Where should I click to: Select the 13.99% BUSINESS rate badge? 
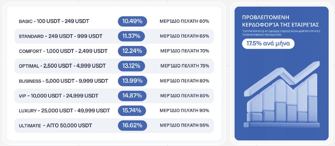(132, 81)
